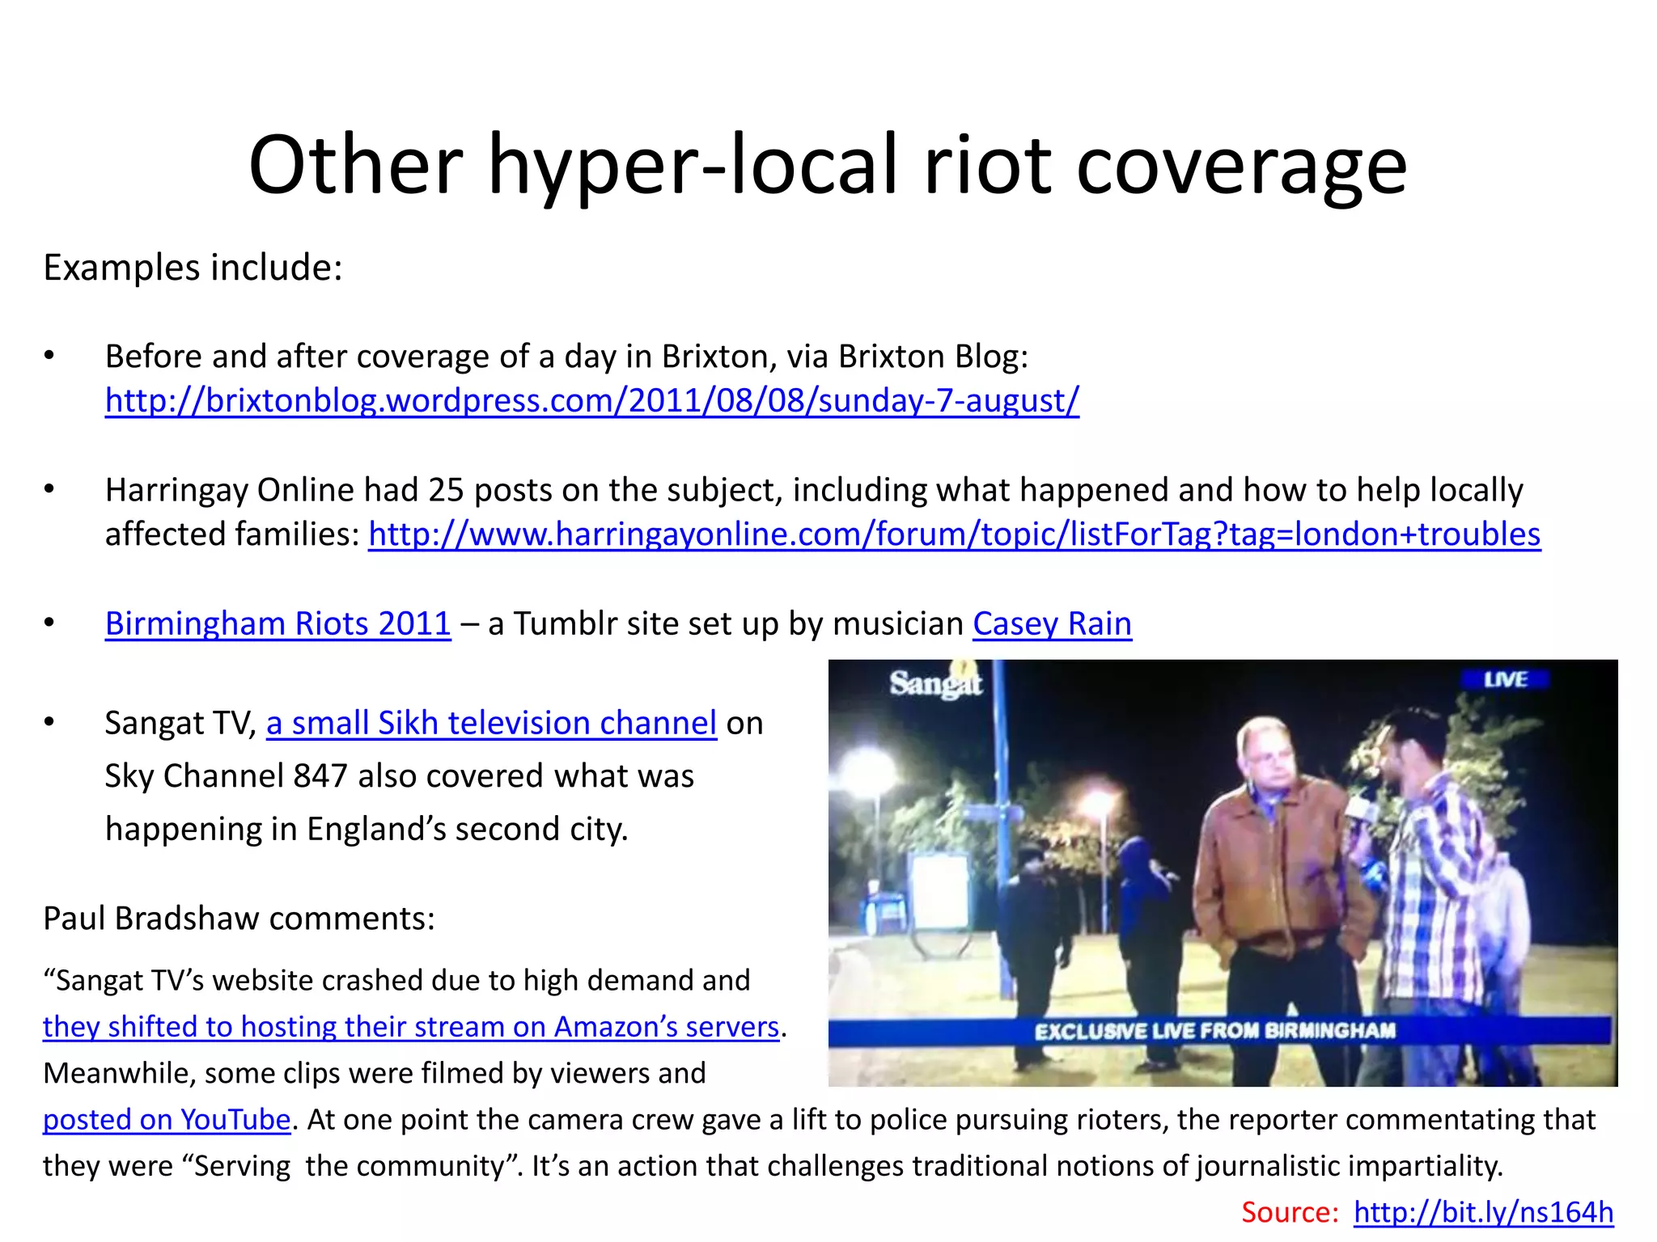The height and width of the screenshot is (1242, 1657).
Task: Click 'EXCLUSIVE LIVE FROM BIRMINGHAM' banner in image
Action: (x=1220, y=1031)
